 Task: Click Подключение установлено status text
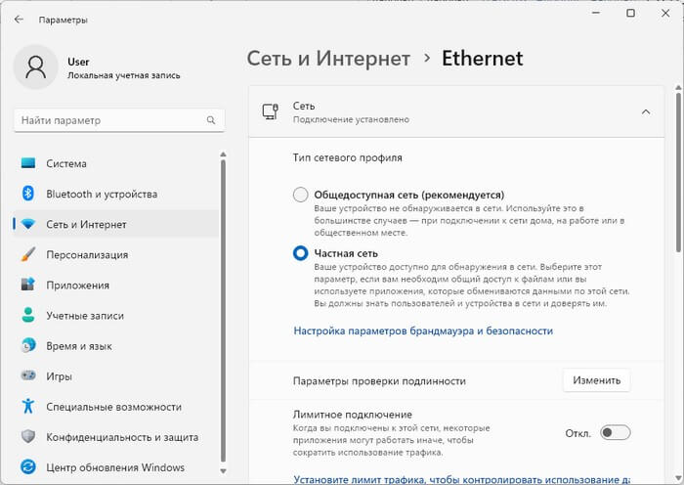351,119
